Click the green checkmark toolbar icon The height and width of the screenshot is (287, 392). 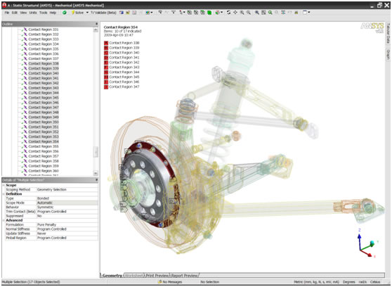coord(65,13)
